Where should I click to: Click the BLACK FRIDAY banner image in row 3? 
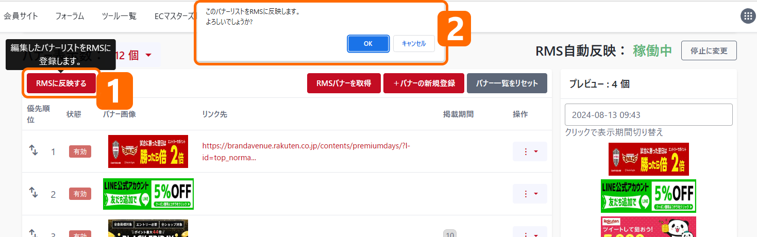click(148, 228)
